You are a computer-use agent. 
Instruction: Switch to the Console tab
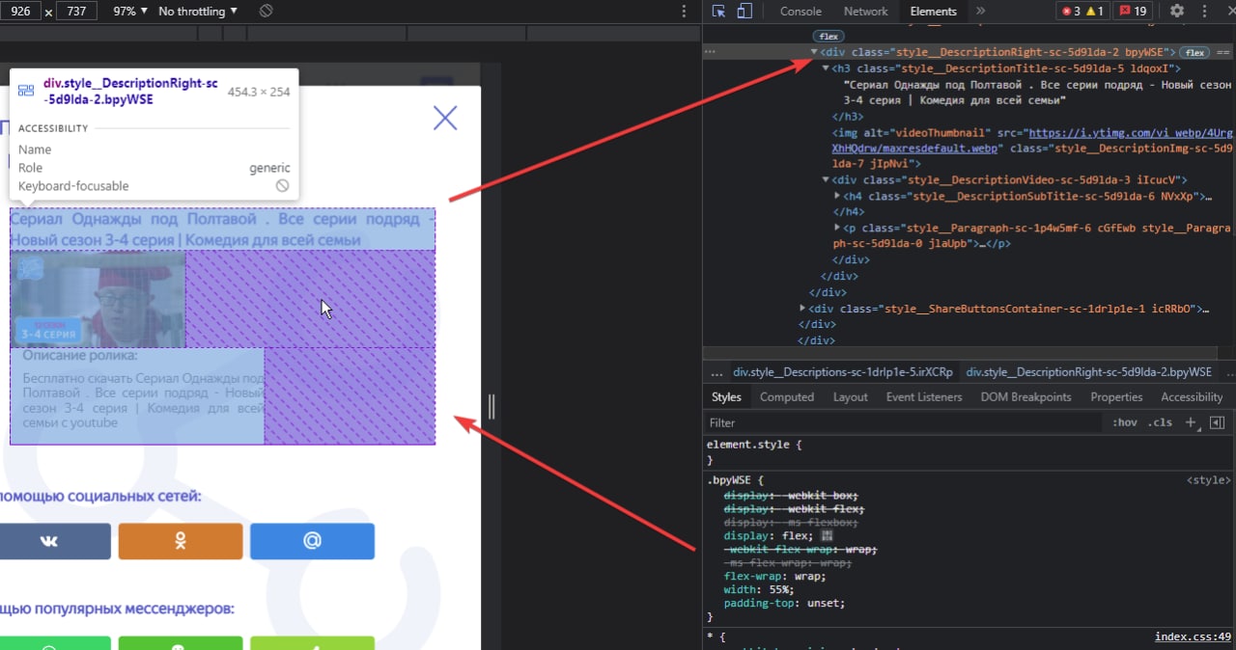pos(801,12)
